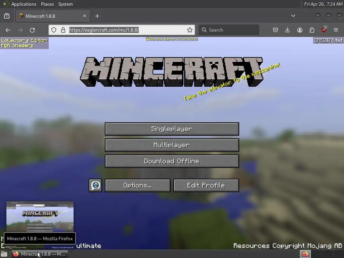Open Firefox recent browsing view icon

(x=7, y=16)
